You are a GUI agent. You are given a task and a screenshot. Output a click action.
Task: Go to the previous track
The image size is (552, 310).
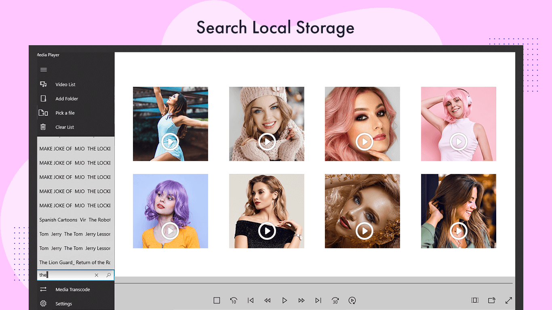251,300
